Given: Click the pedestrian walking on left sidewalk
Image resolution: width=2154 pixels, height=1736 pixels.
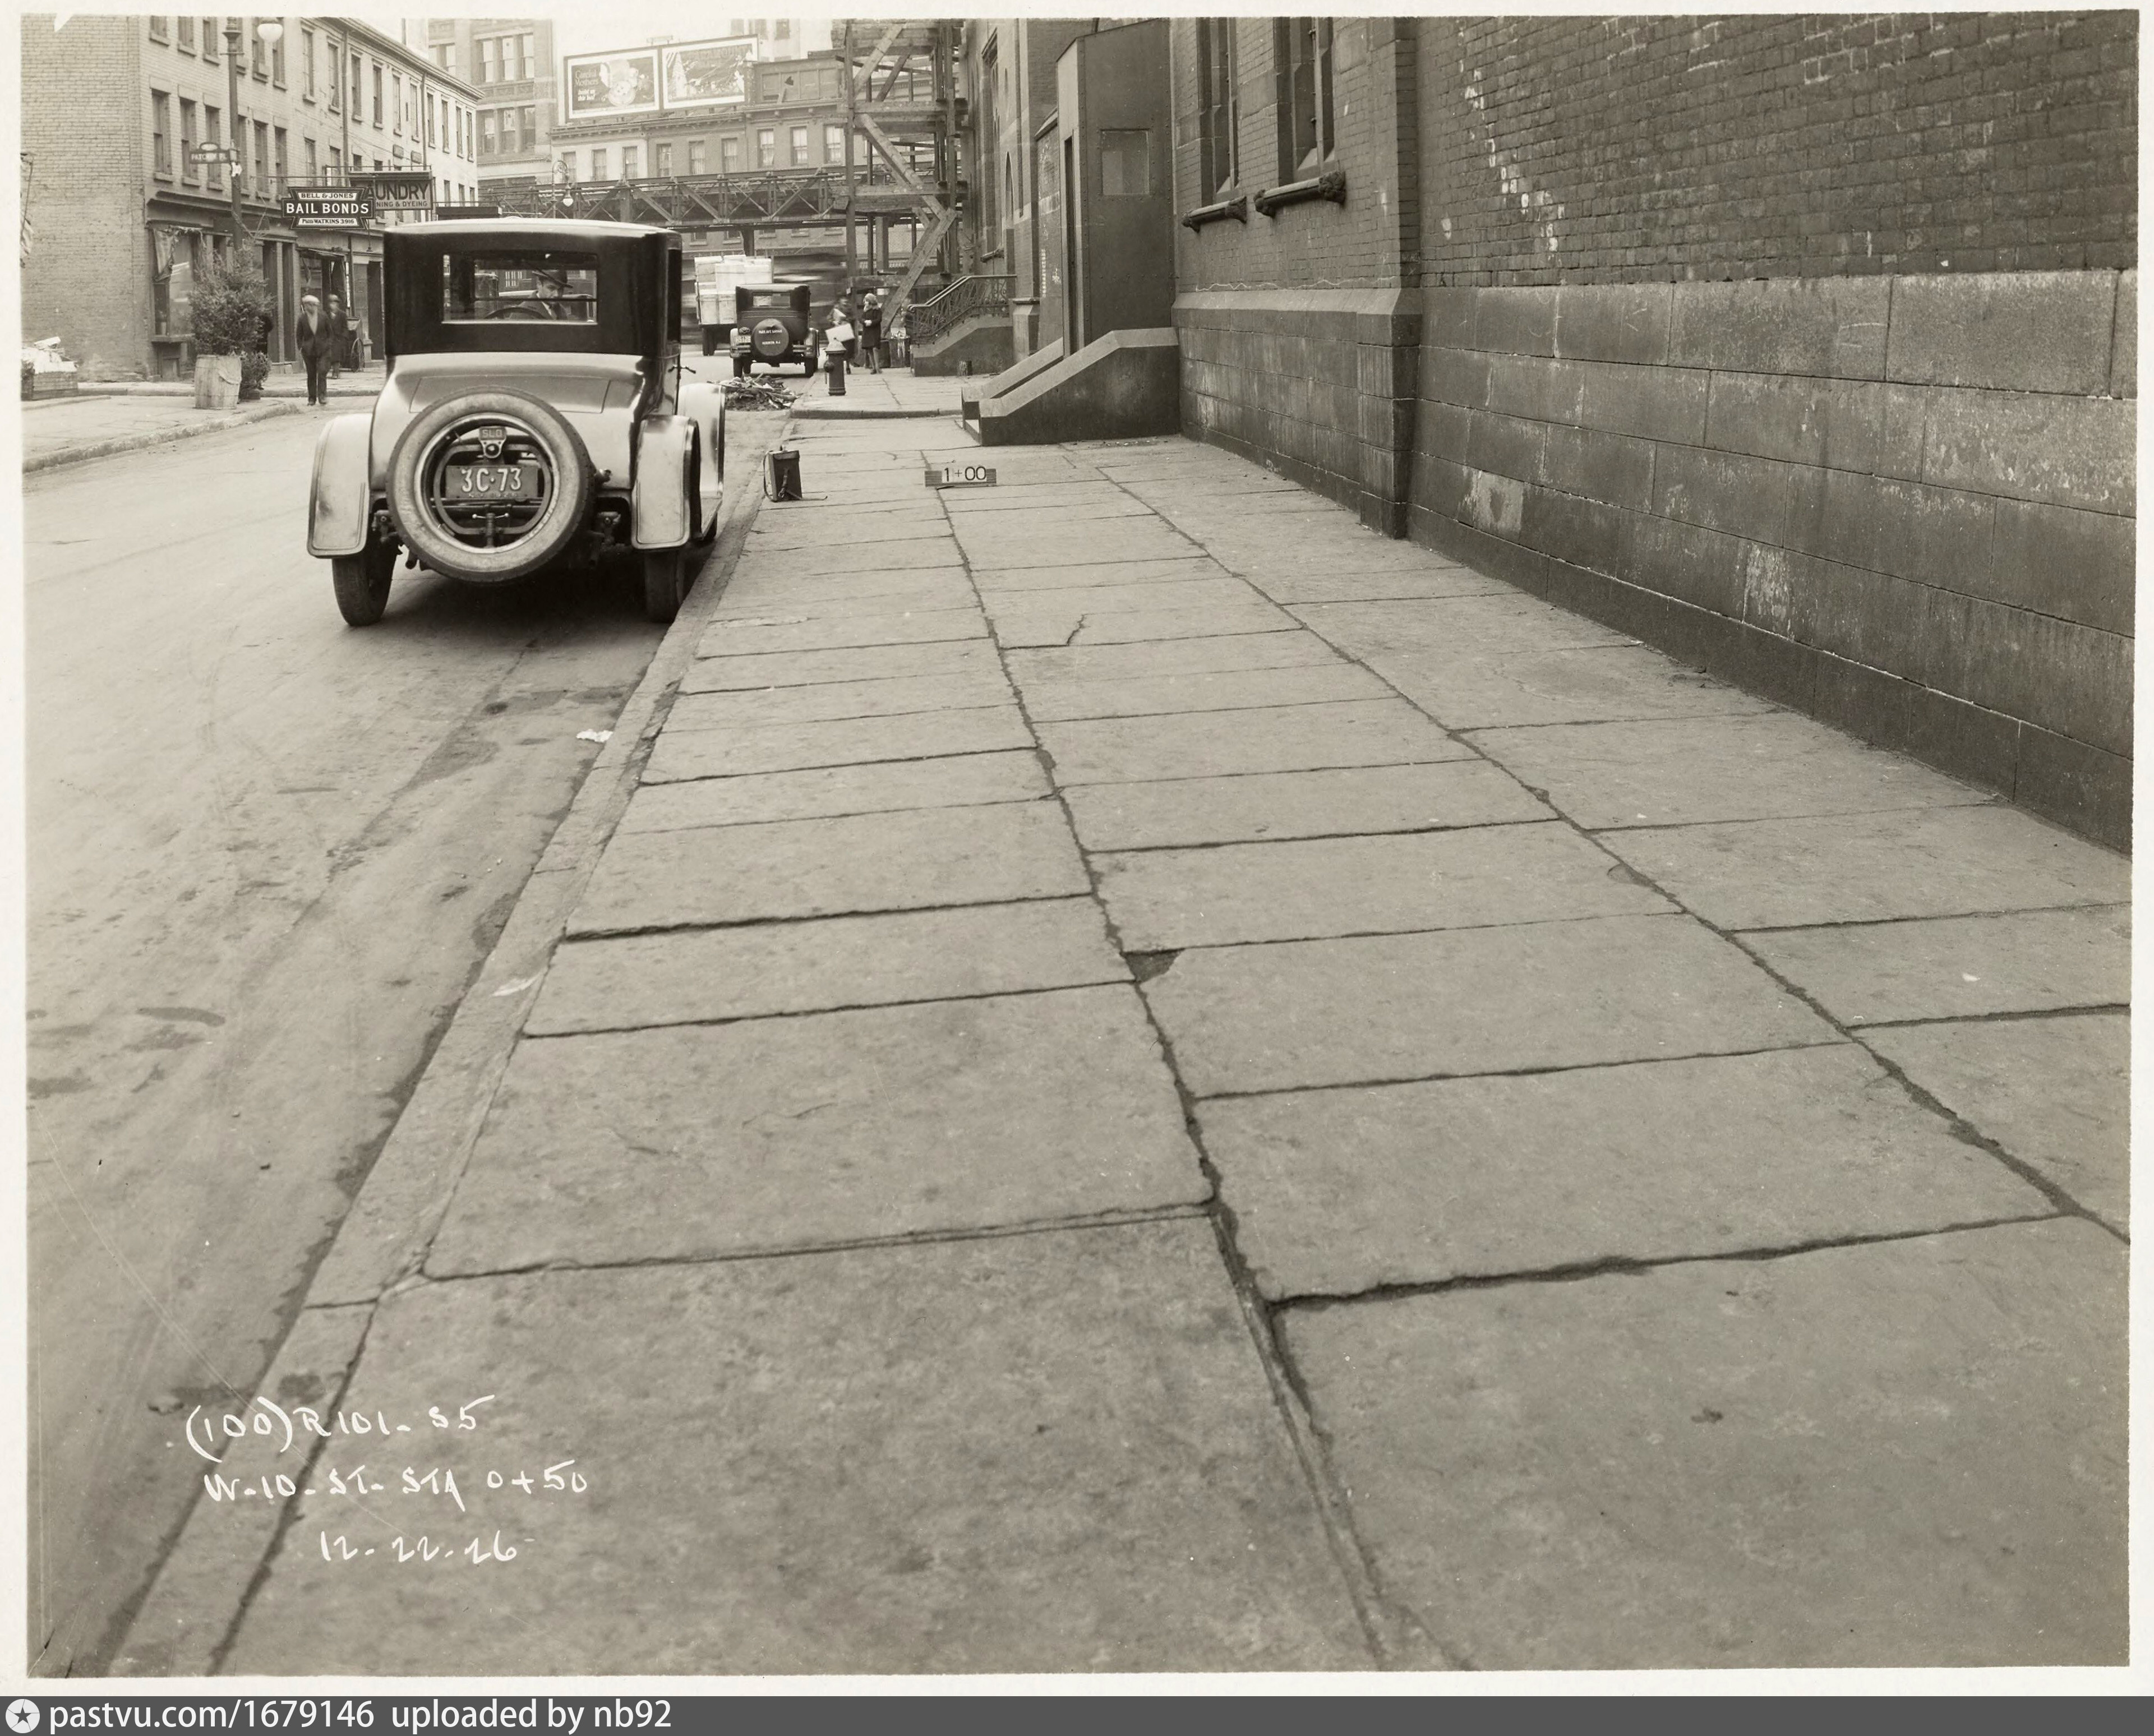Looking at the screenshot, I should pos(314,347).
